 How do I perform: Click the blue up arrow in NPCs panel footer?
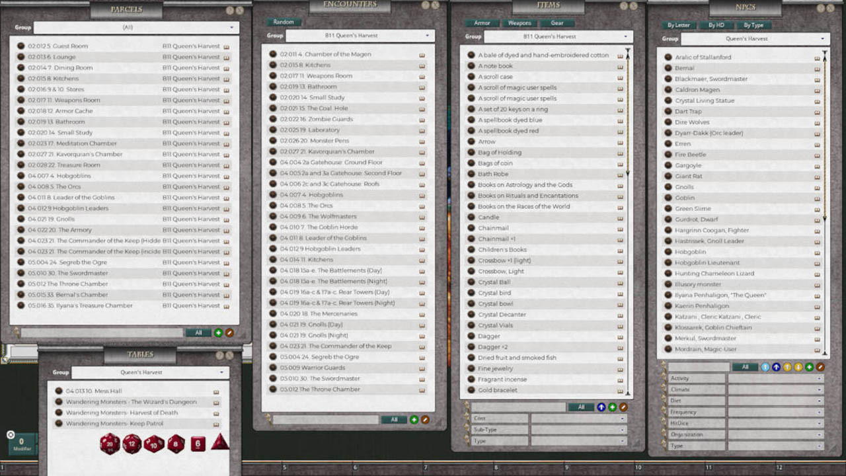point(776,367)
